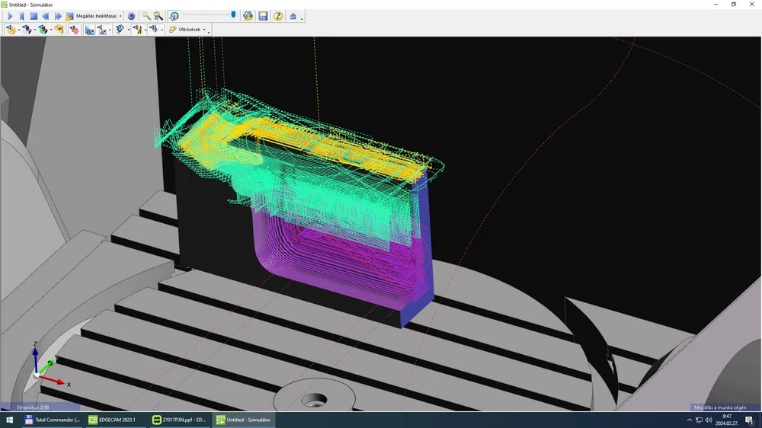Toggle the red toolpath display icon
762x428 pixels.
(74, 30)
